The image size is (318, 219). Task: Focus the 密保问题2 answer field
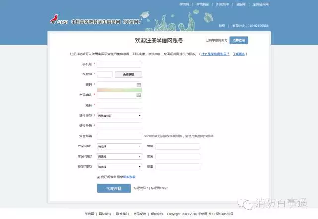click(x=178, y=157)
